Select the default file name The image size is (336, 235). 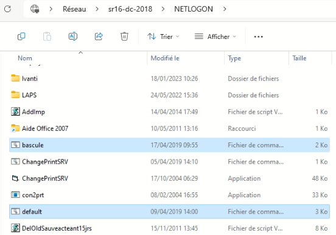32,211
